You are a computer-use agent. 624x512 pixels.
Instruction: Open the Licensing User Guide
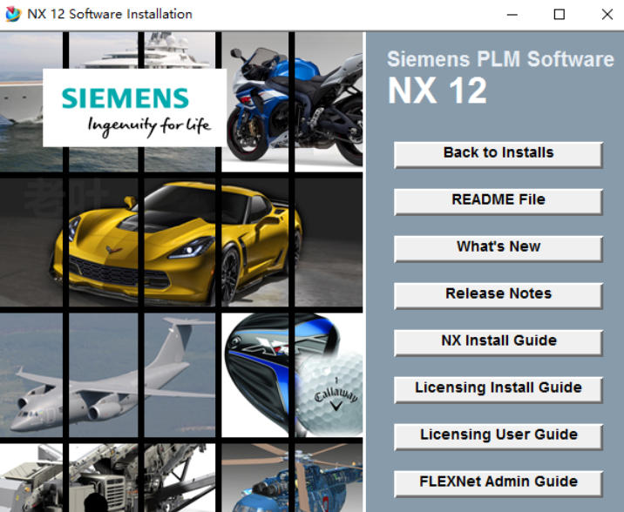coord(498,435)
